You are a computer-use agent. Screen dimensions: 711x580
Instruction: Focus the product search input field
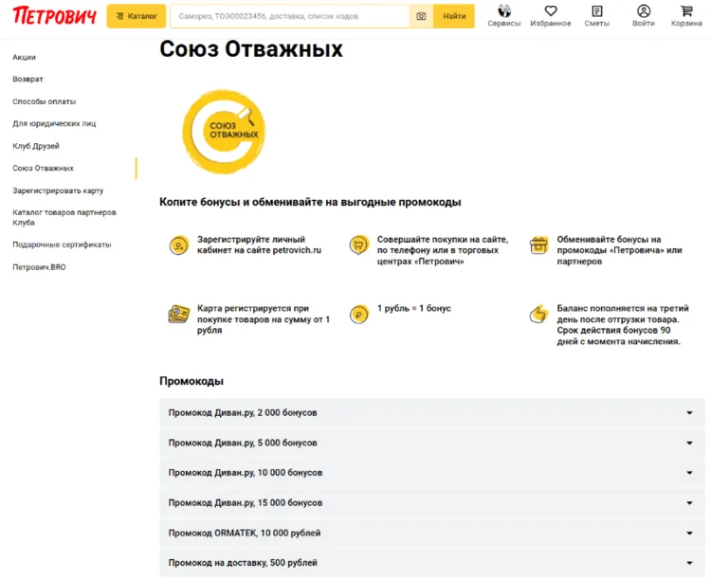pos(290,16)
